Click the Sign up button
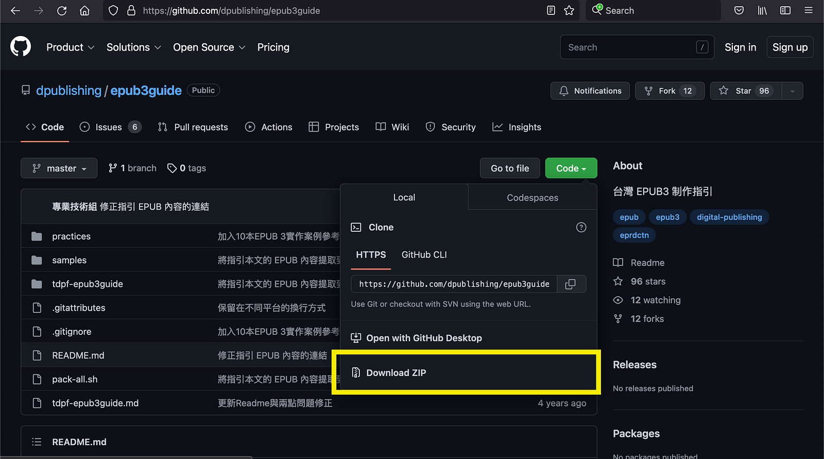The height and width of the screenshot is (459, 824). (x=790, y=47)
